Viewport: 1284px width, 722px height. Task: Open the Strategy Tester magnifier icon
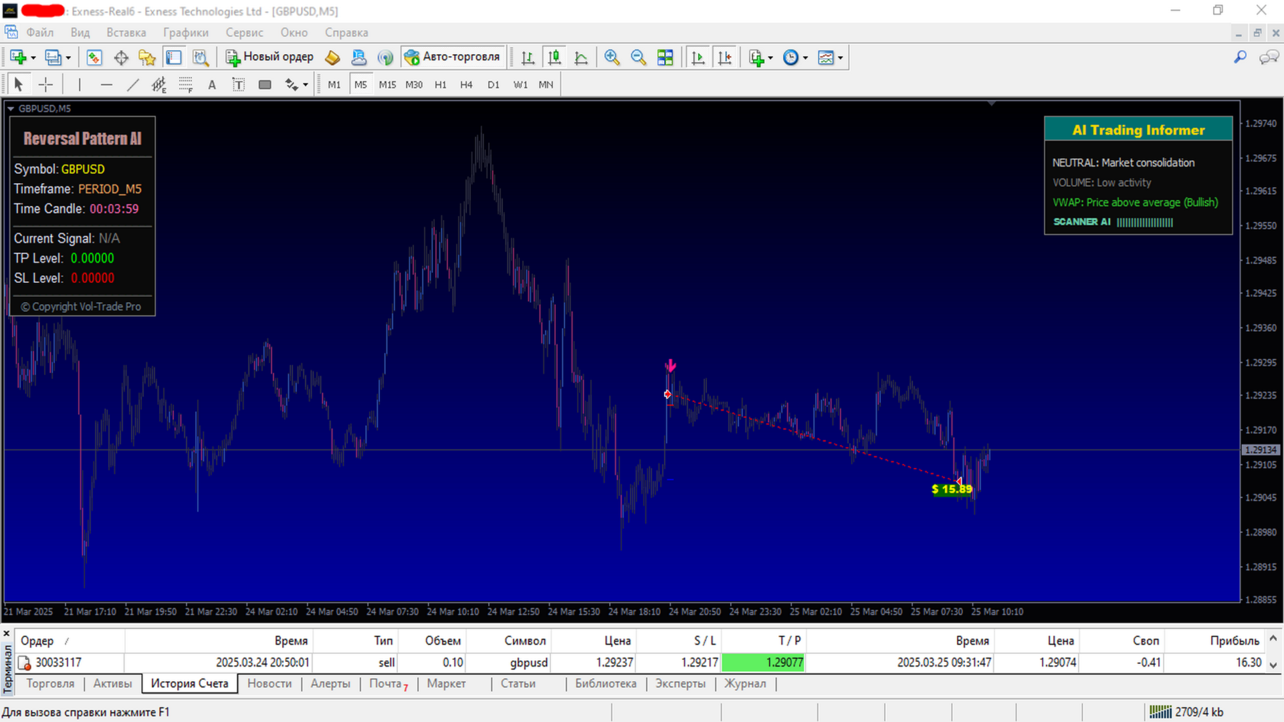click(201, 57)
